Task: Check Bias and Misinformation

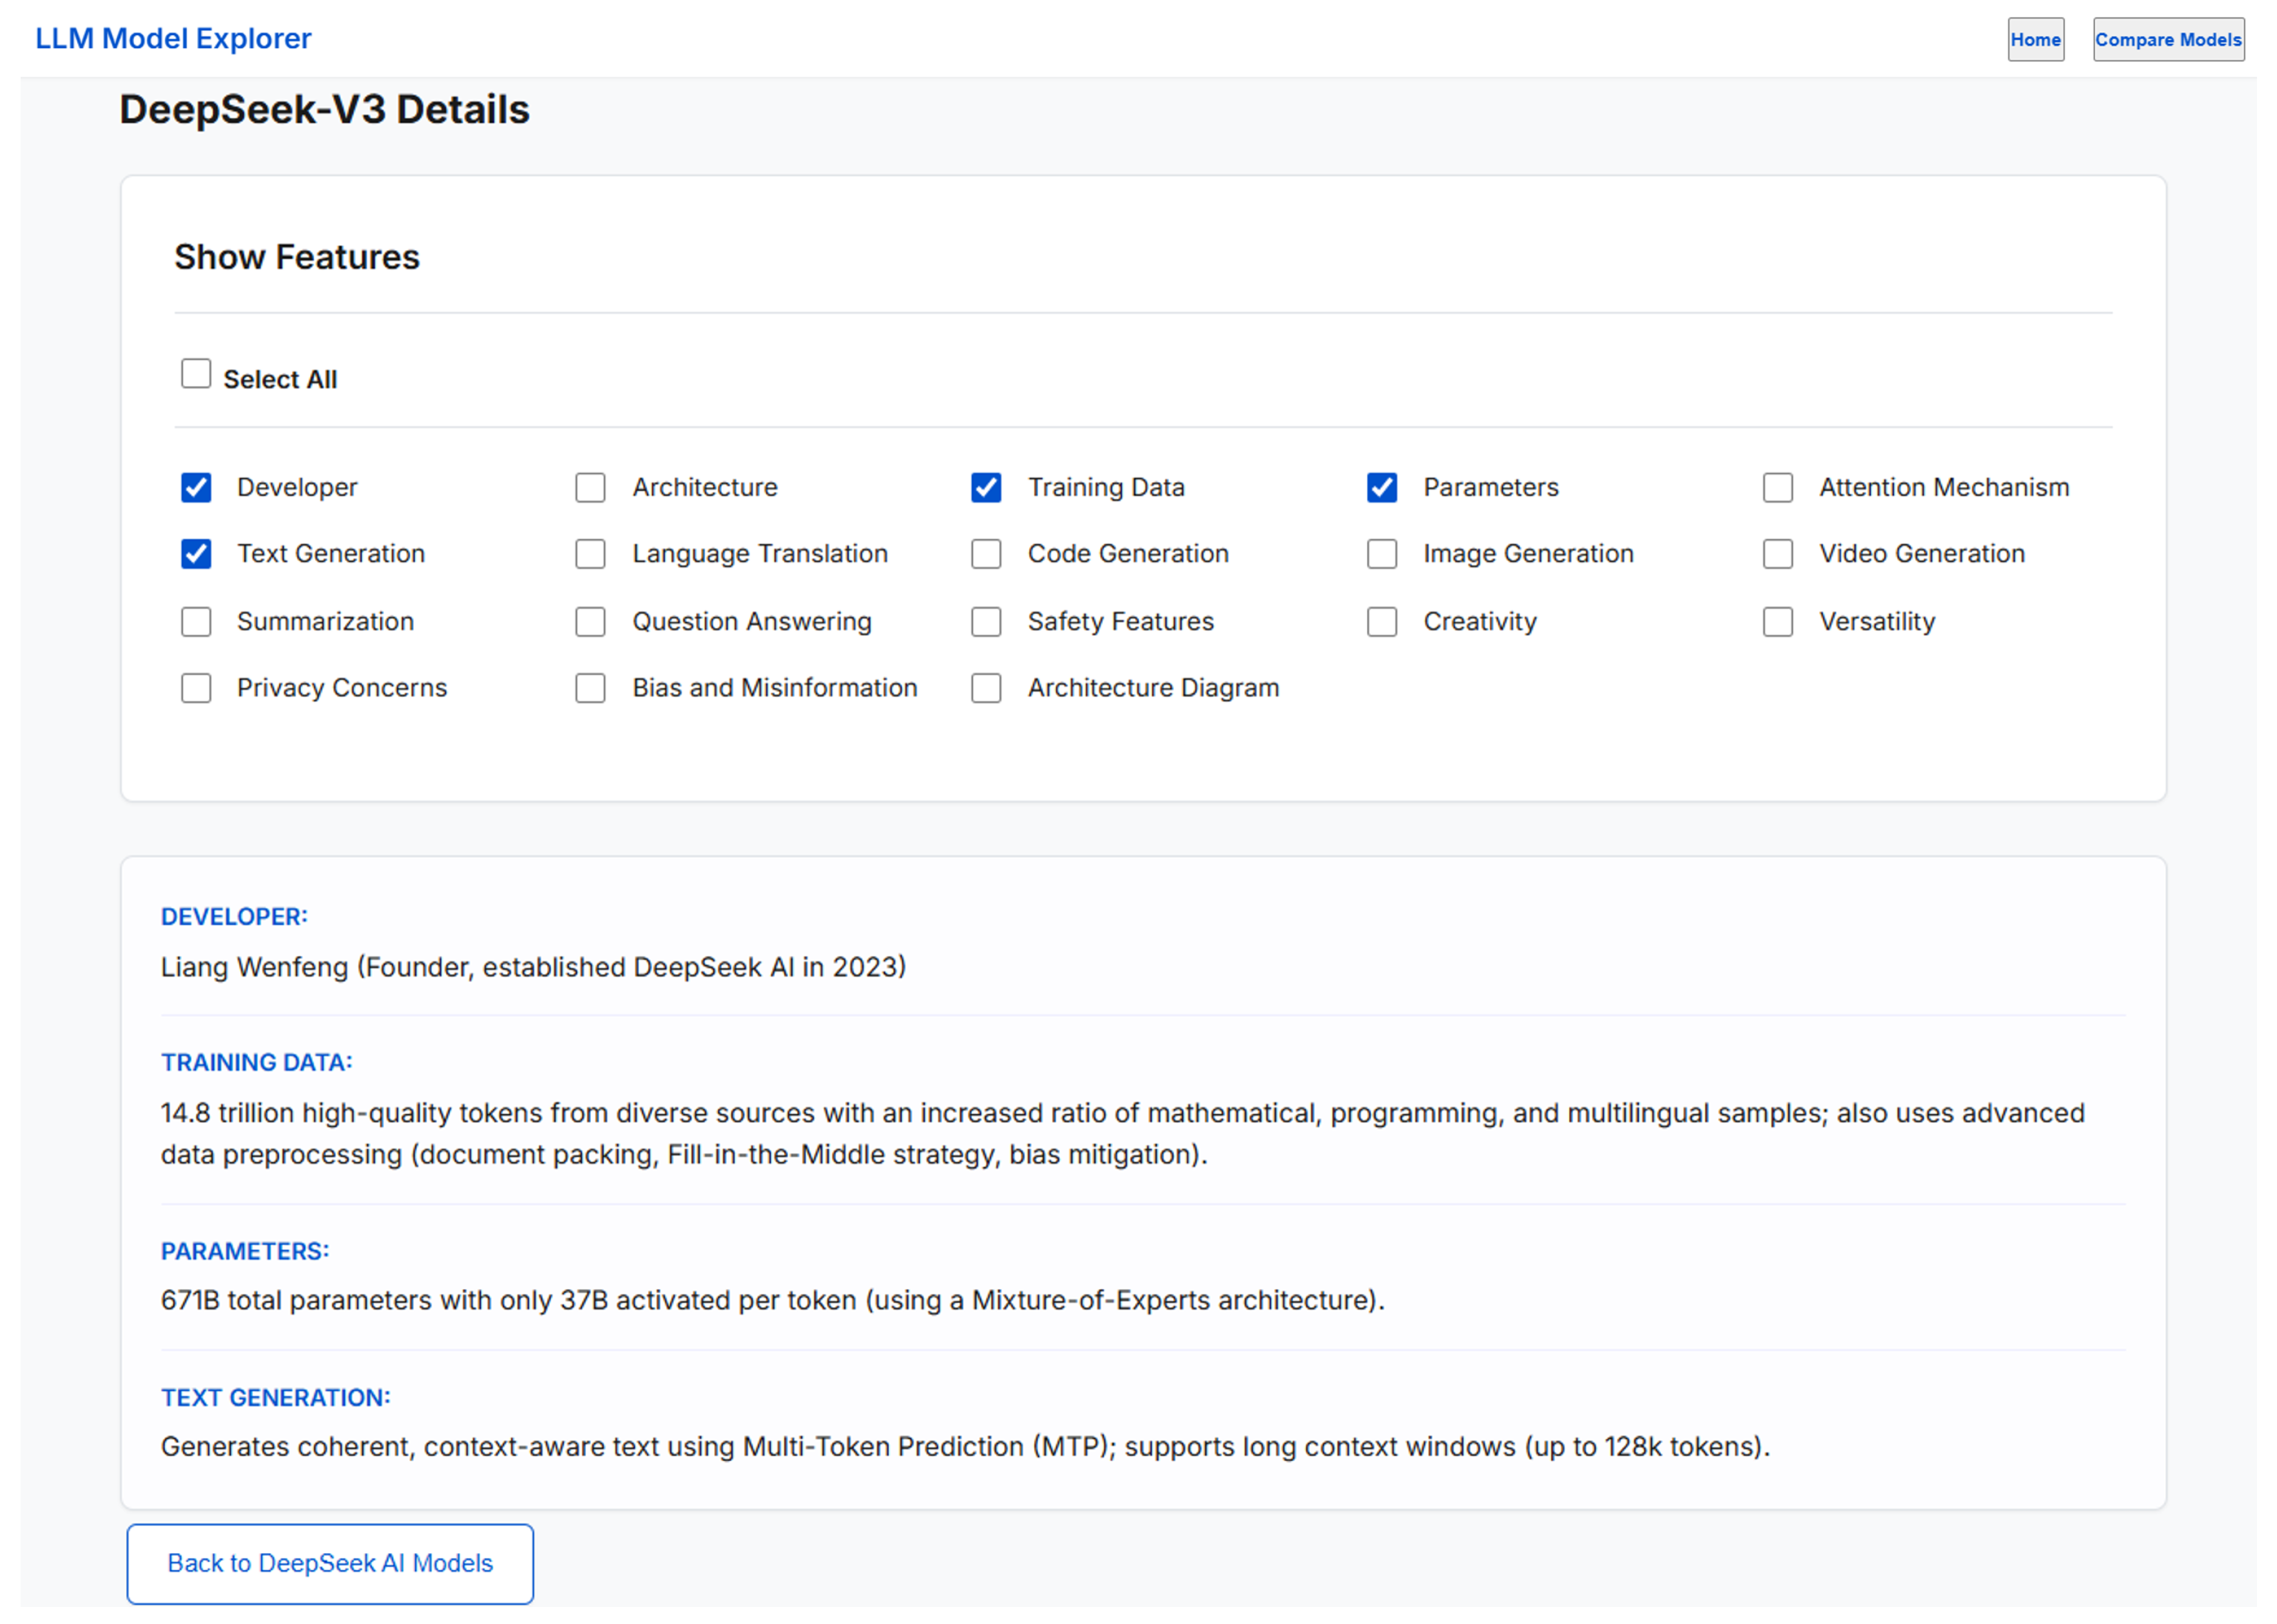Action: point(590,688)
